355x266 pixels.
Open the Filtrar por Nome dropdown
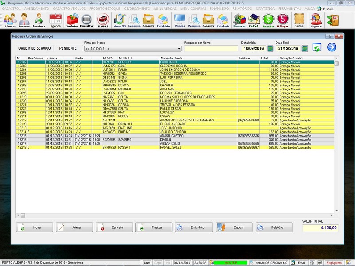[133, 49]
